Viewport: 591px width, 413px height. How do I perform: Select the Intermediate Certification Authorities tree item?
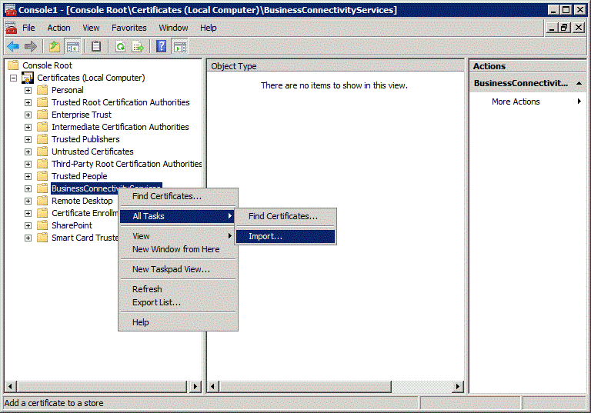[x=120, y=127]
